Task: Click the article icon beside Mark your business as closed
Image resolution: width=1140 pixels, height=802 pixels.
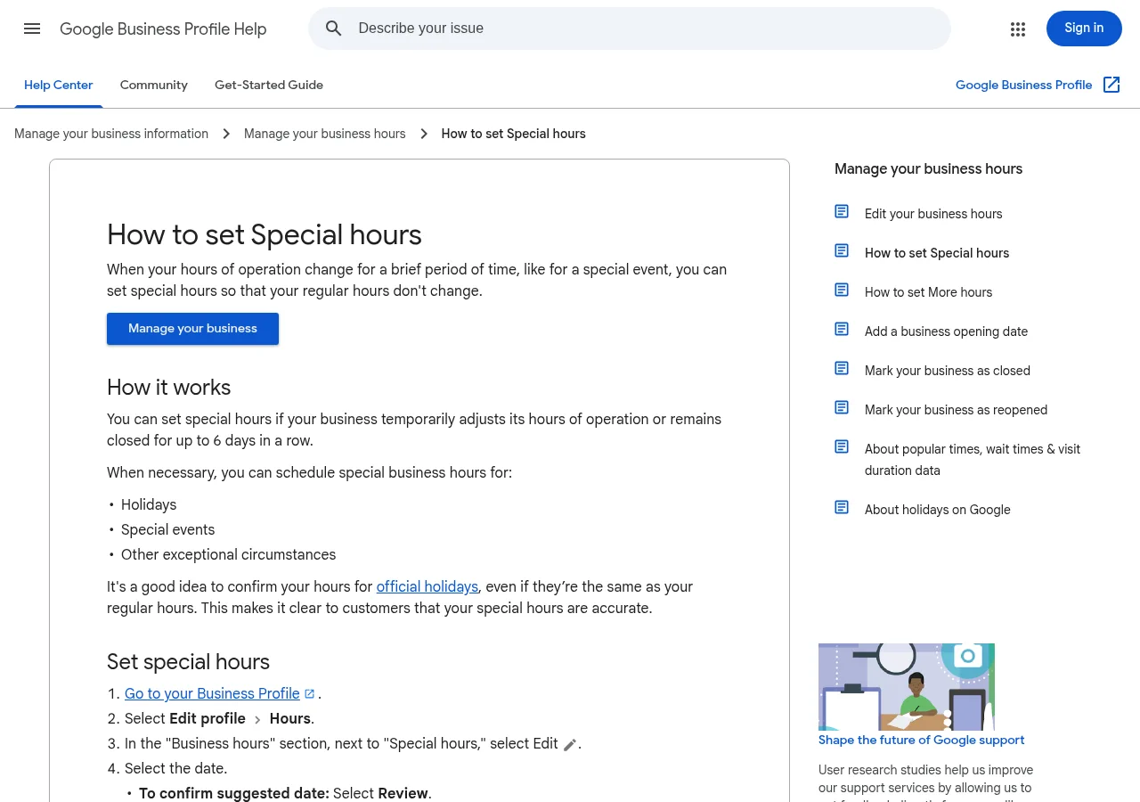Action: click(842, 368)
